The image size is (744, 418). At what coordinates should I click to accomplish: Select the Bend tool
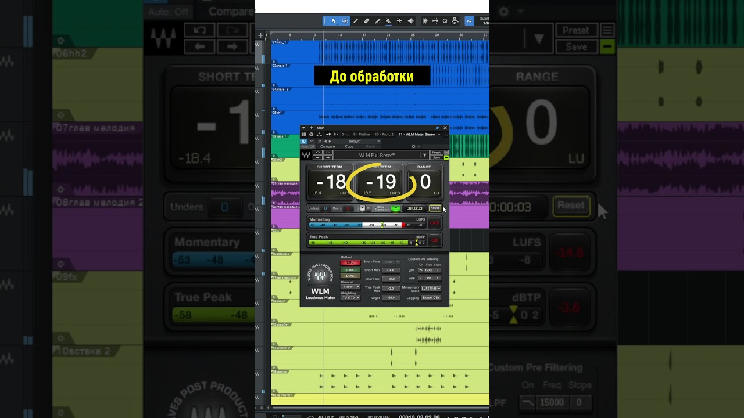click(x=399, y=21)
